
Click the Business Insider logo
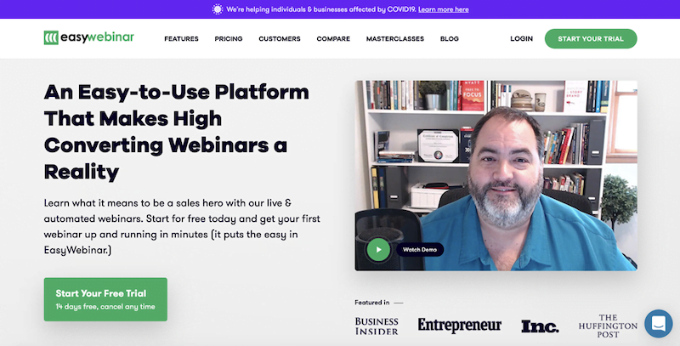click(x=377, y=326)
